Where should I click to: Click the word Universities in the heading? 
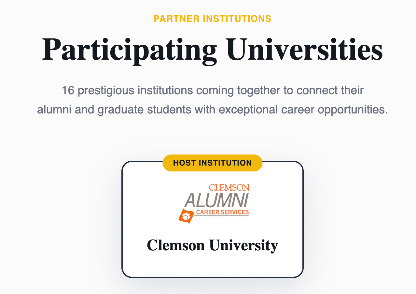coord(305,50)
